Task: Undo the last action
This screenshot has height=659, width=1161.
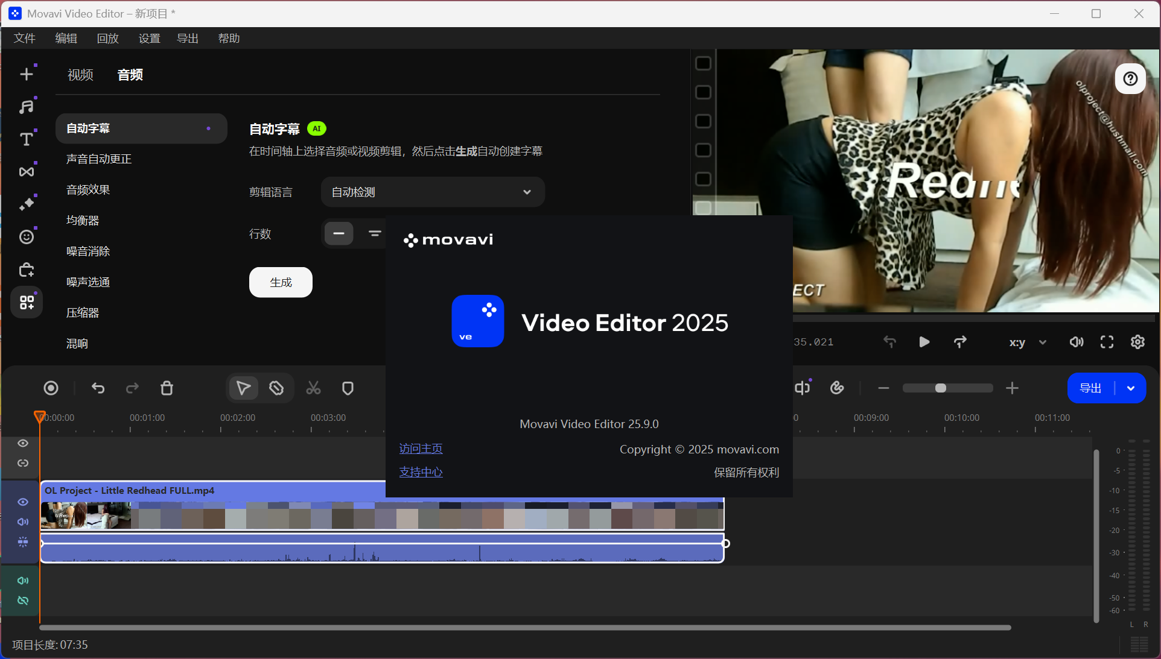Action: click(98, 388)
